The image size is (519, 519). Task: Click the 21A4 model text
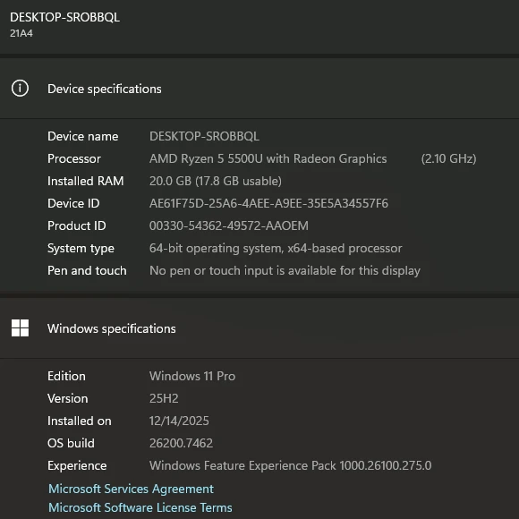(21, 33)
